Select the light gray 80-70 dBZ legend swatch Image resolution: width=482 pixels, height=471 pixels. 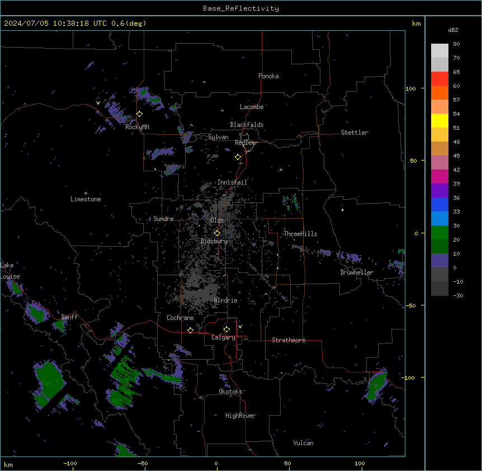pyautogui.click(x=440, y=51)
